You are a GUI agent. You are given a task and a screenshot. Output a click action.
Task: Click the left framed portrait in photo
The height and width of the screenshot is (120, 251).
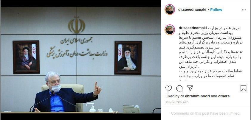point(26,57)
